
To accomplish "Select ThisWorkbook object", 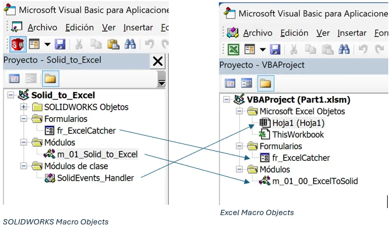I will click(x=298, y=135).
